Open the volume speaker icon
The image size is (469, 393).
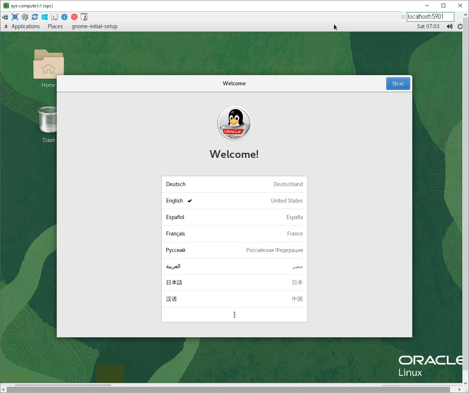(450, 26)
